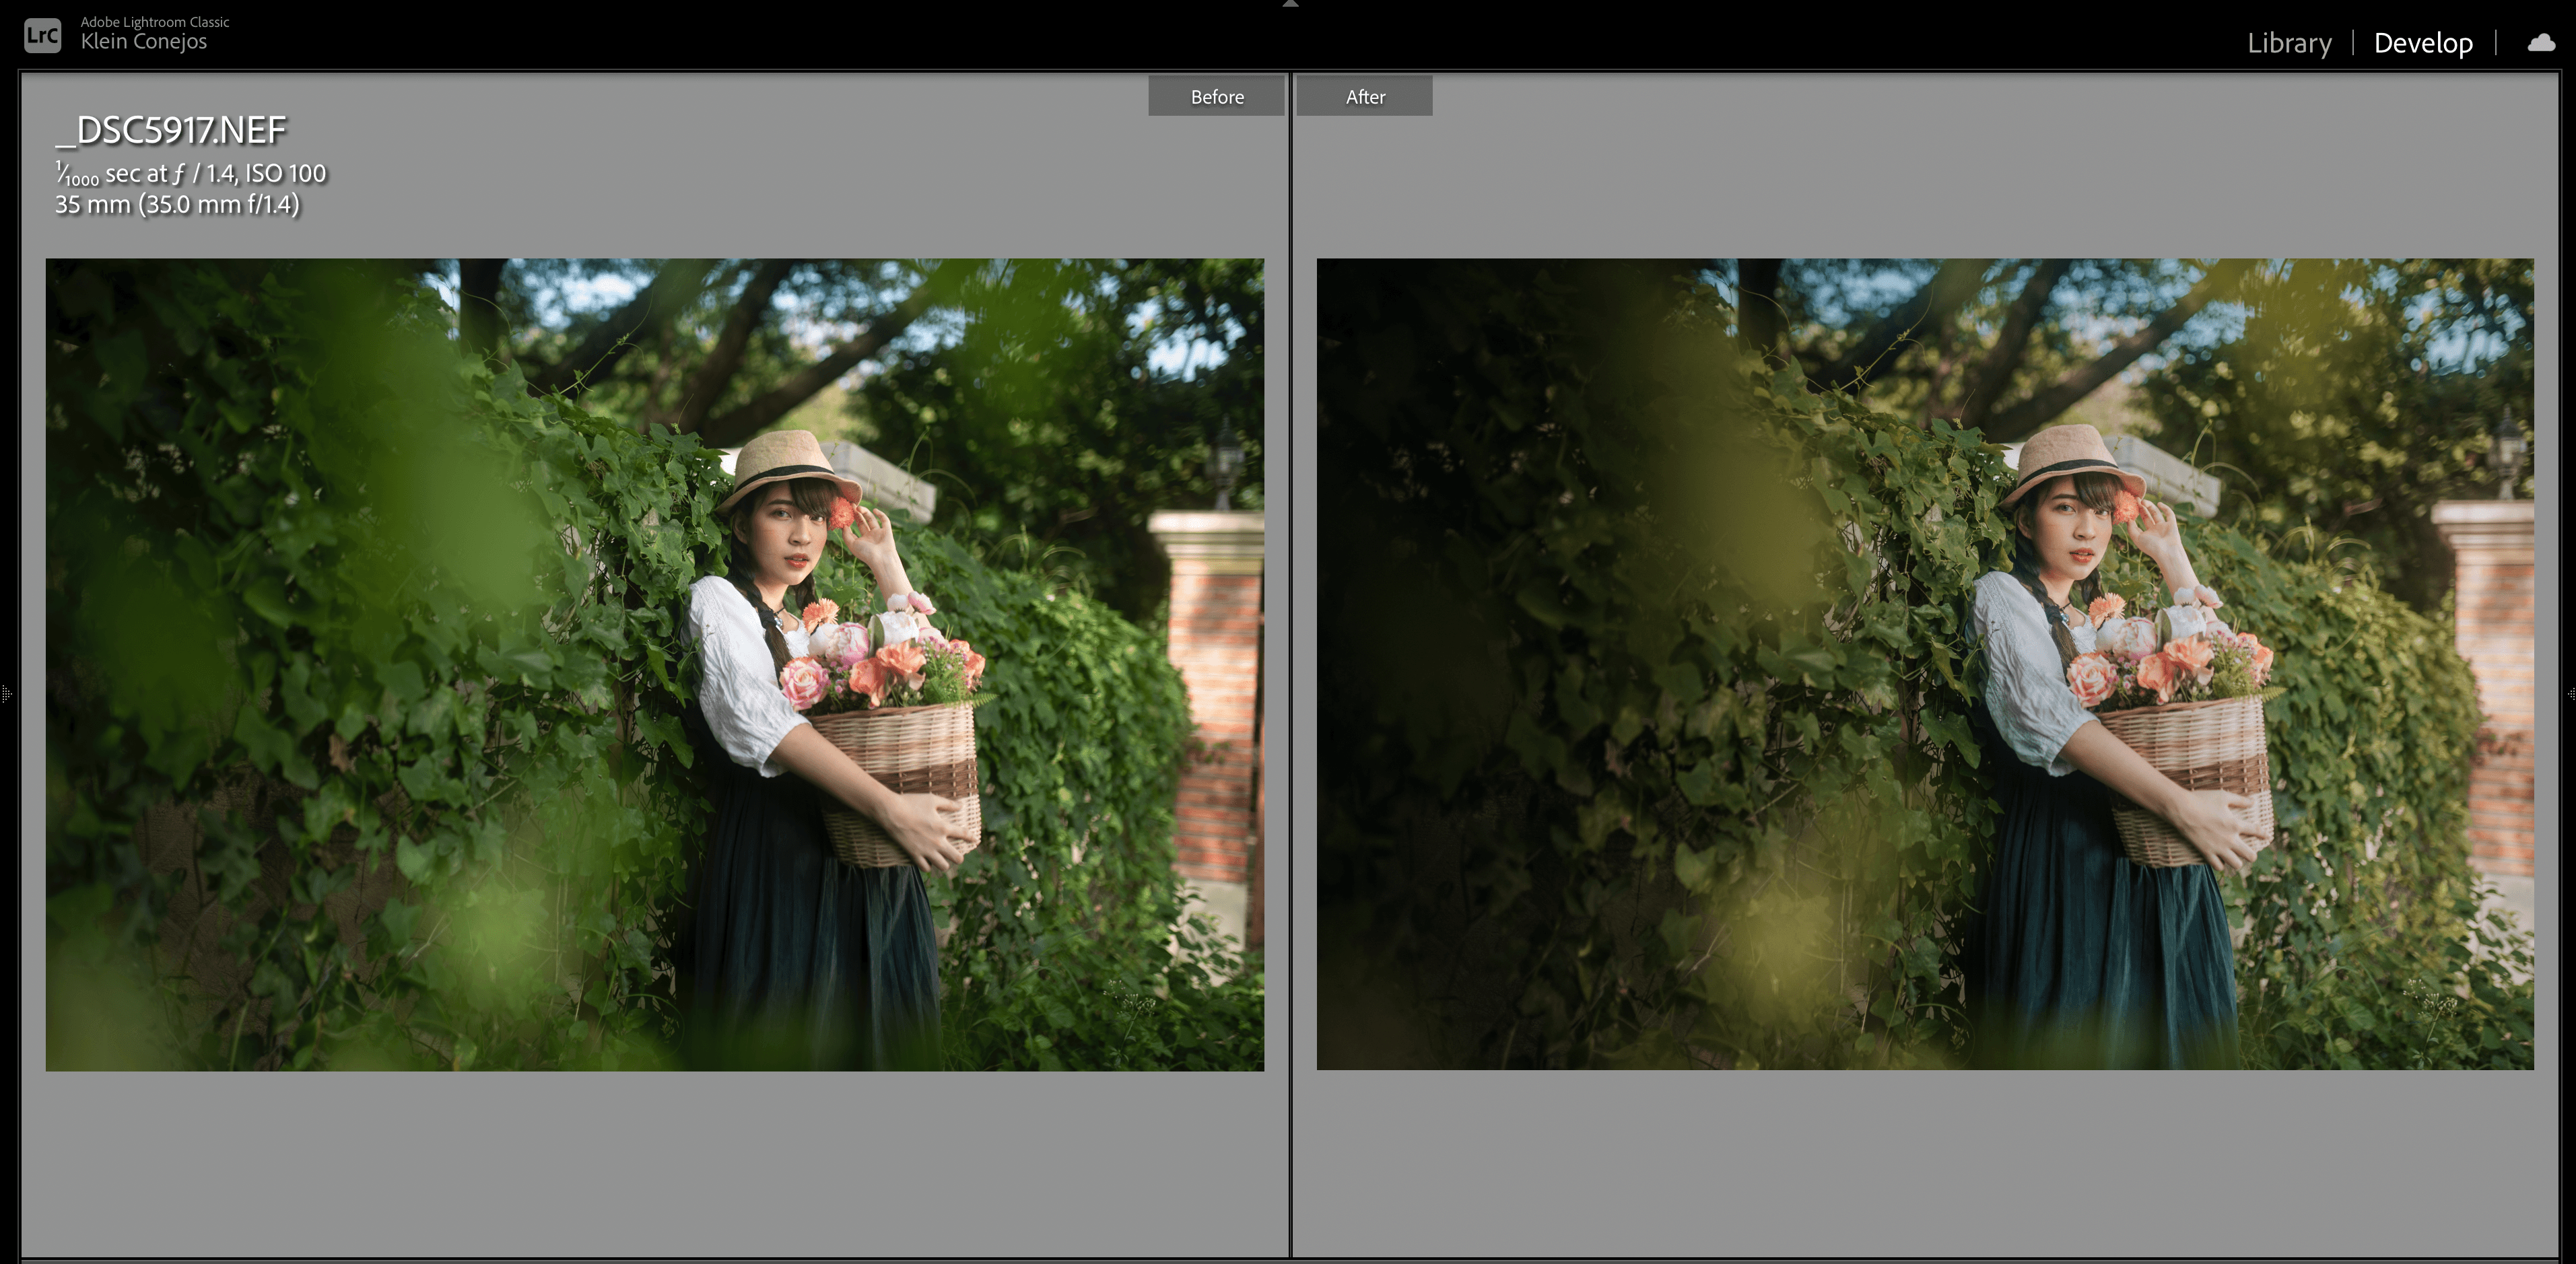2576x1264 pixels.
Task: Click the _DSC5917.NEF filename overlay
Action: (x=171, y=130)
